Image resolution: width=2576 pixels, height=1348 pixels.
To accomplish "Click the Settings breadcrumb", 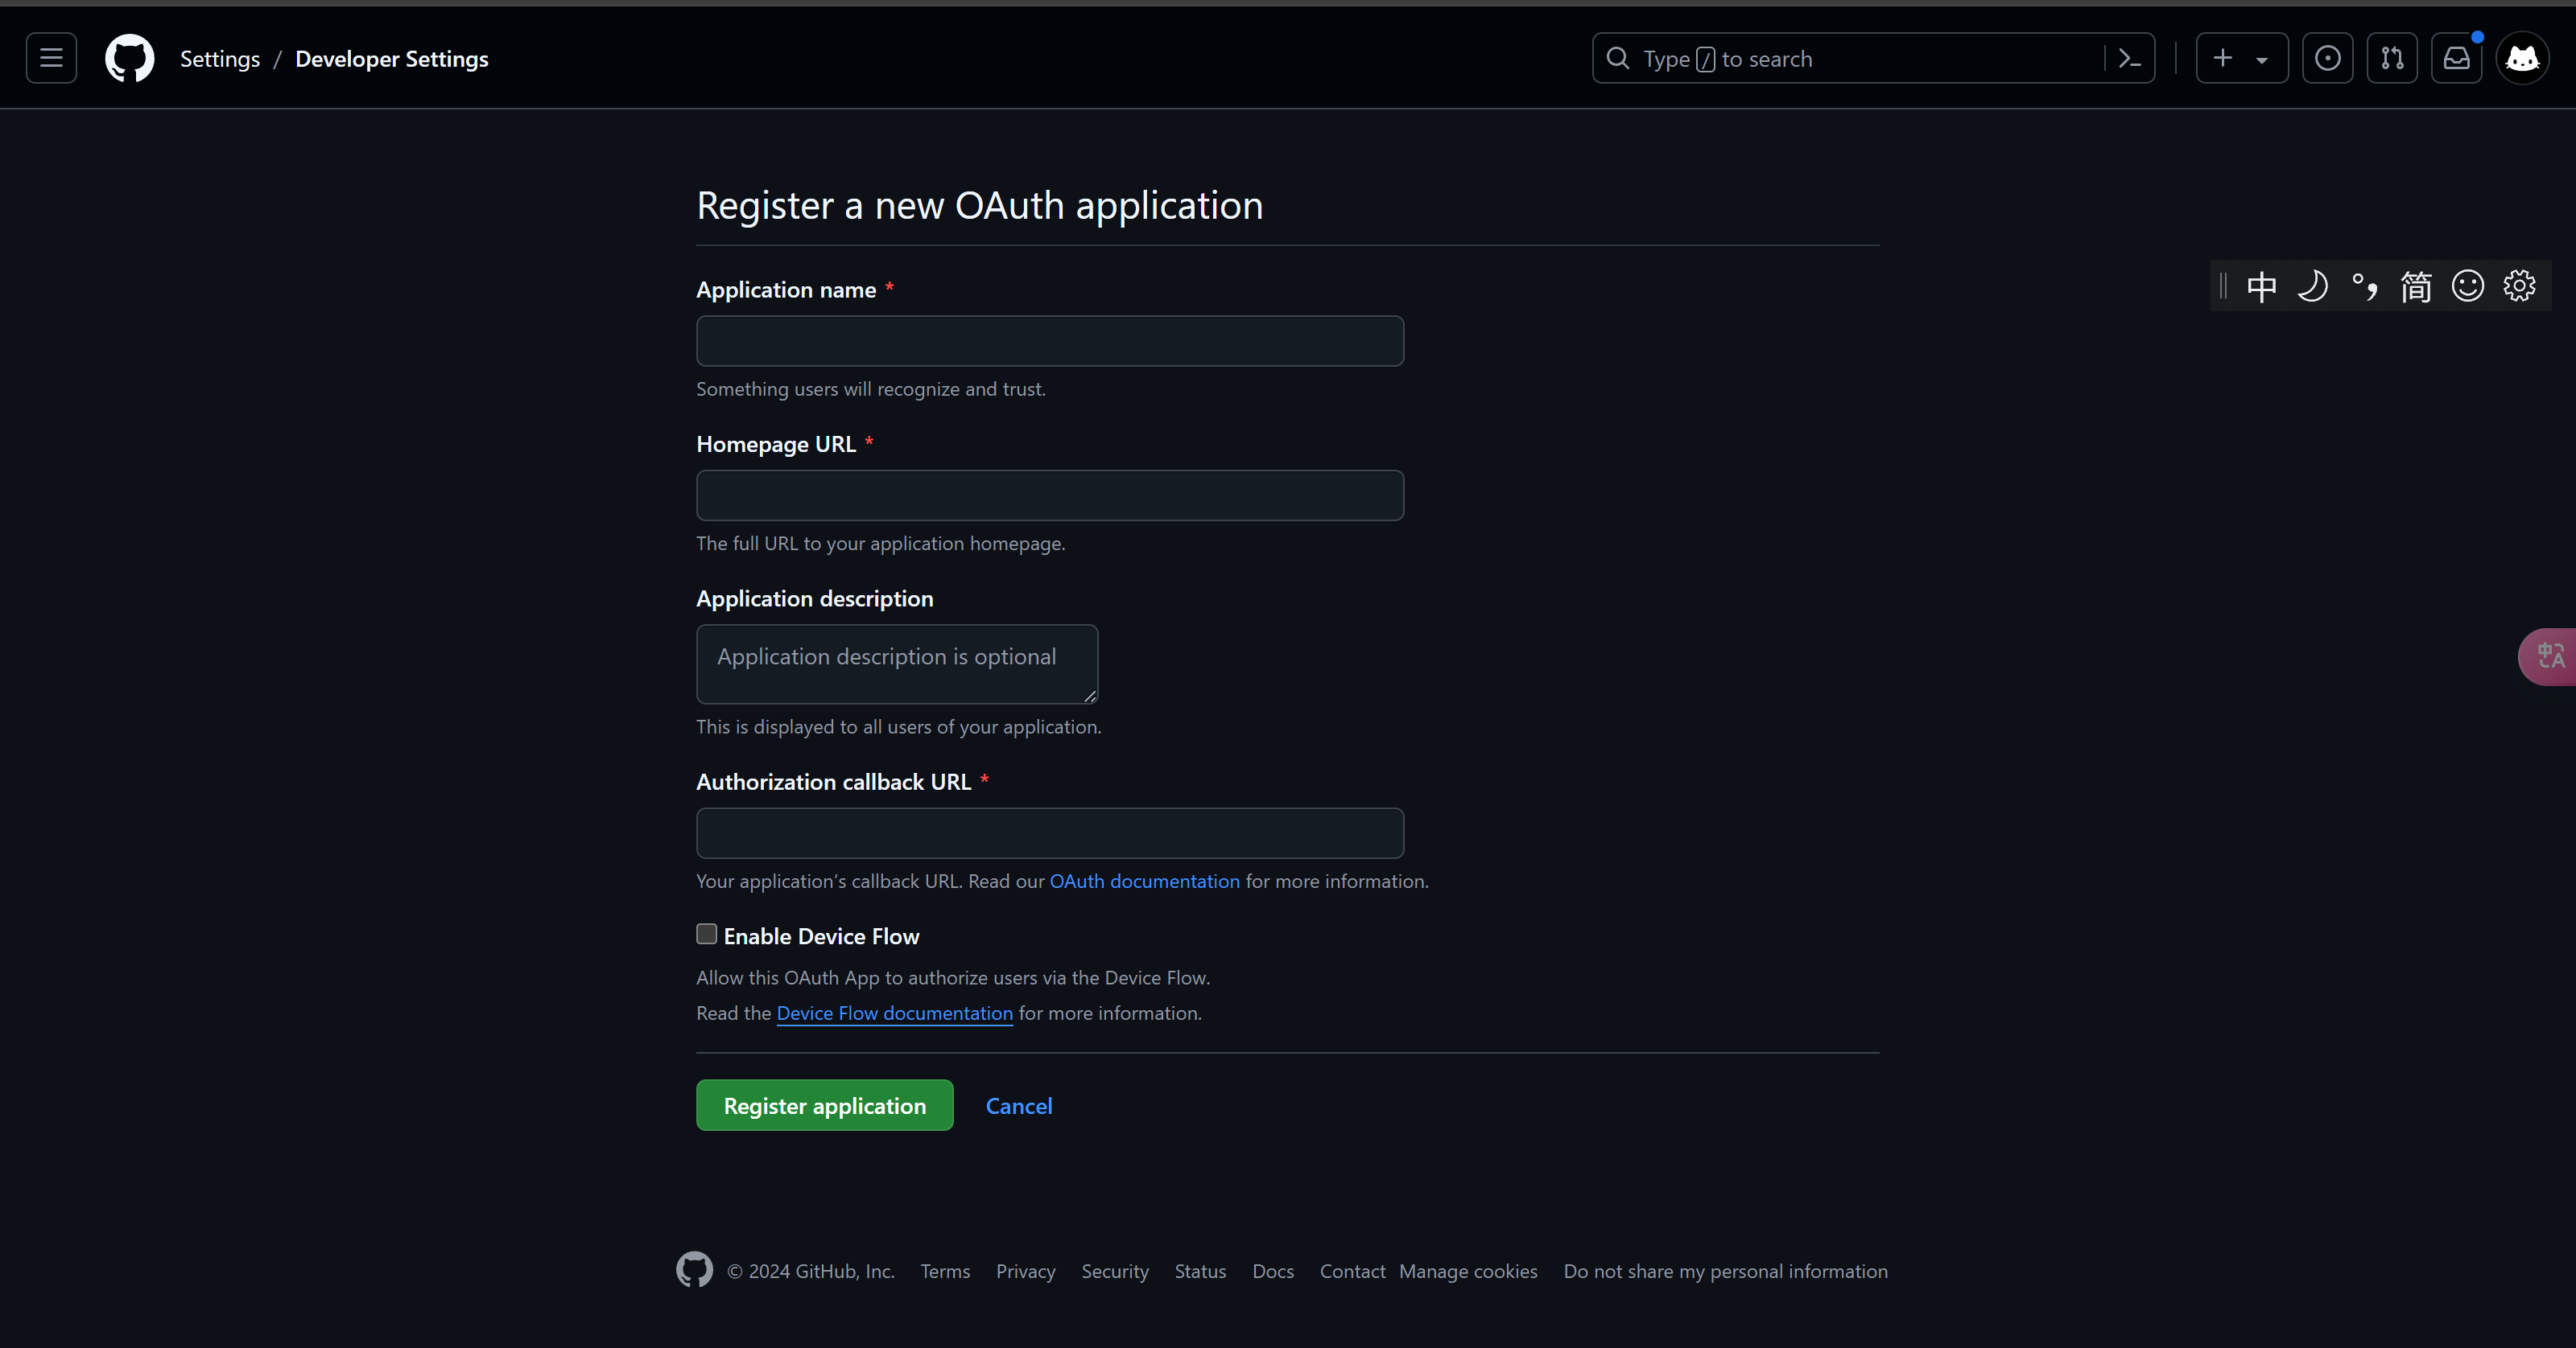I will click(x=220, y=59).
